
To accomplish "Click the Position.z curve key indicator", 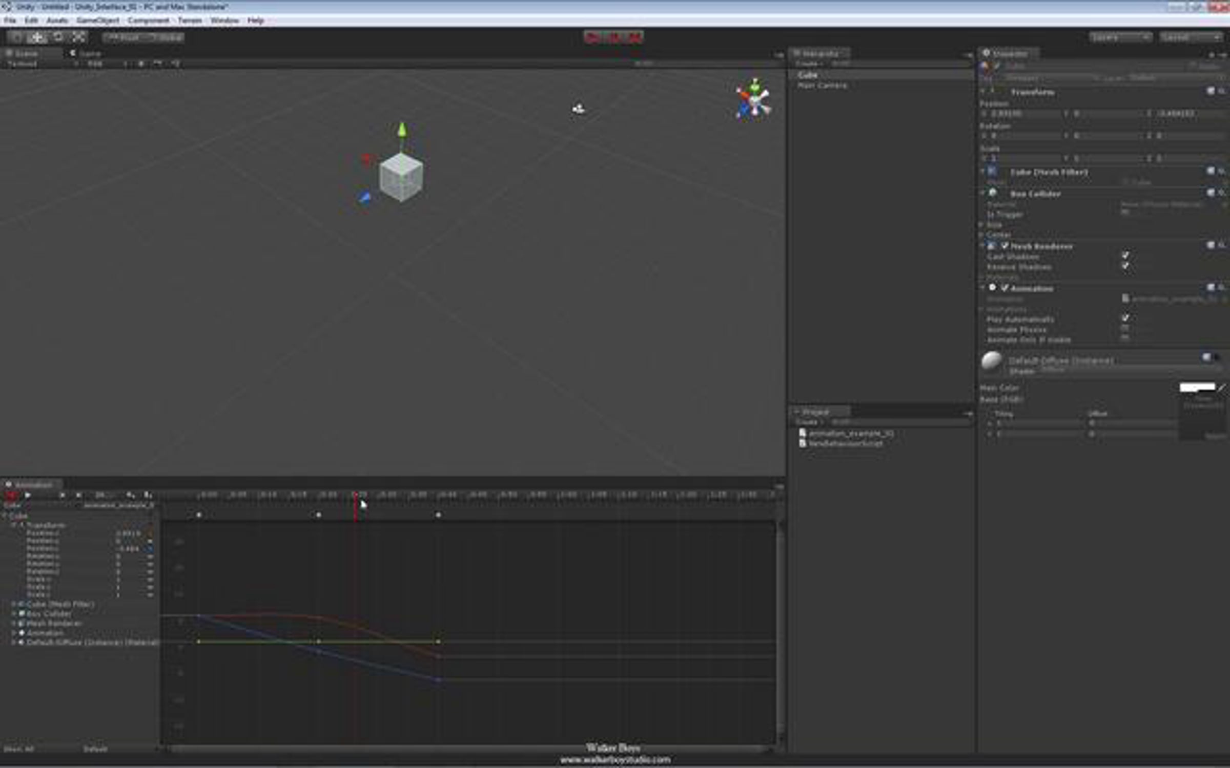I will (150, 548).
